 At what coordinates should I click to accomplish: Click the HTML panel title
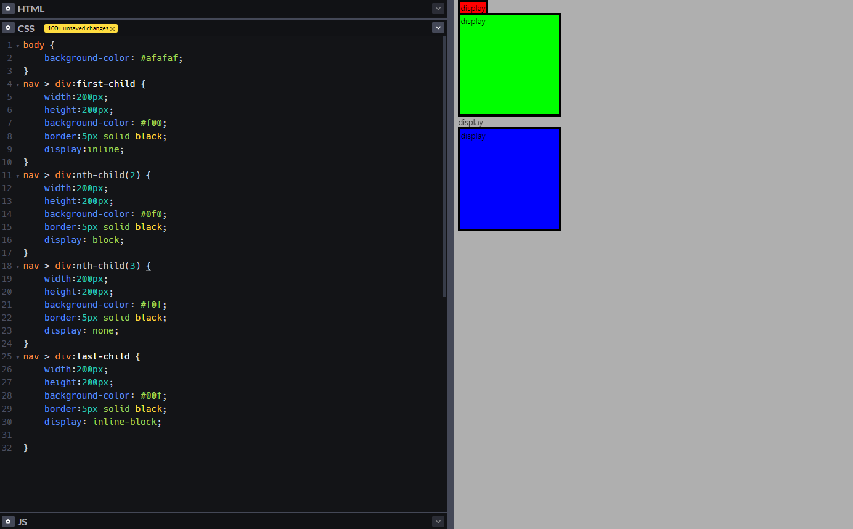[x=31, y=9]
